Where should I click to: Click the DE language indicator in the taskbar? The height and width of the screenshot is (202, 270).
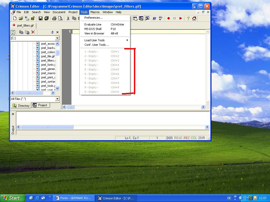[229, 198]
